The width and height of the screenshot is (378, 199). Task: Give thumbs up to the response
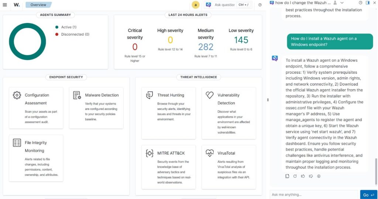coord(303,176)
